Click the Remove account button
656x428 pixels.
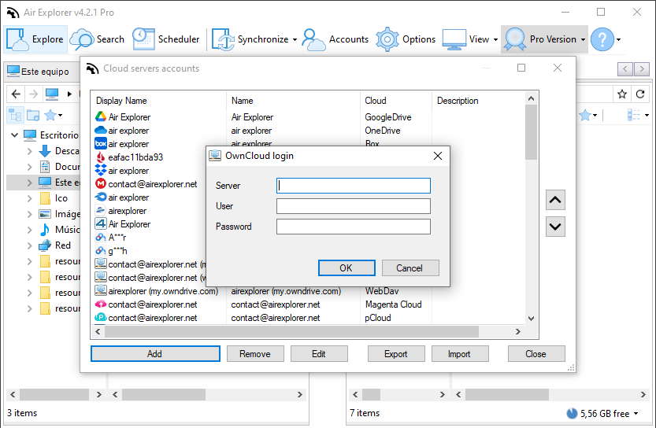(x=255, y=353)
